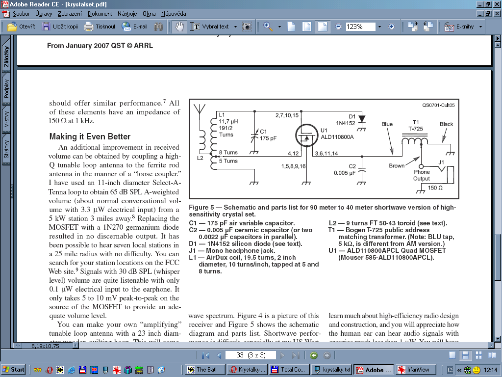Set Fit Page view
This screenshot has height=377, width=502.
307,27
